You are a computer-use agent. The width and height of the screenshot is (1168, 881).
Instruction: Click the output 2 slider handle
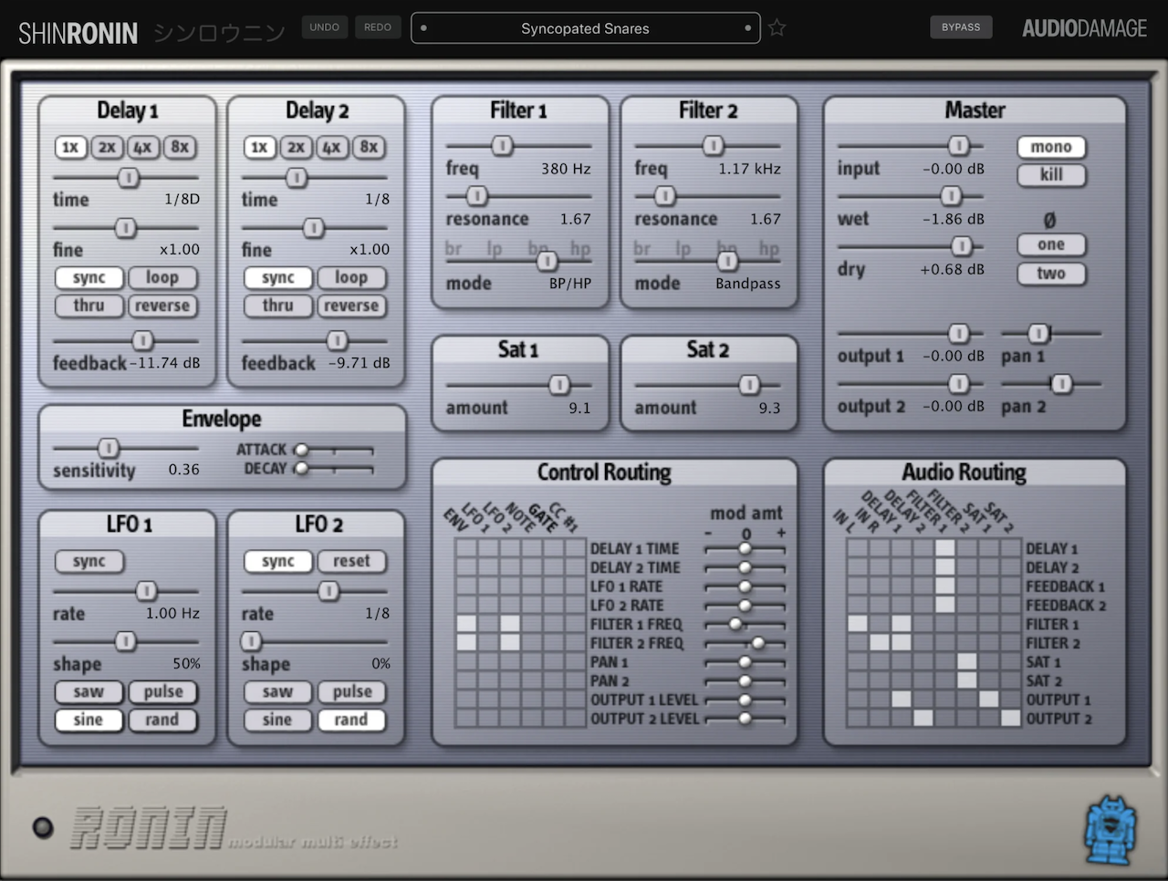tap(958, 383)
